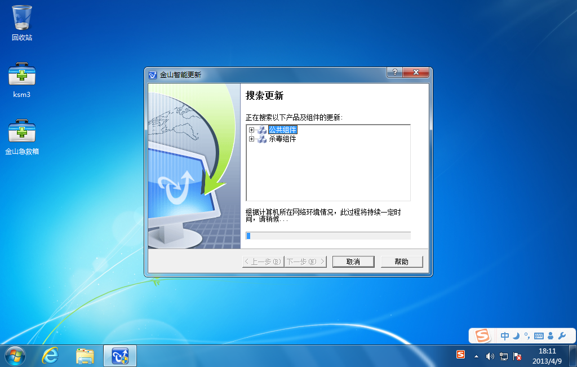Show hidden tray icons arrow
The image size is (577, 367).
click(x=476, y=356)
